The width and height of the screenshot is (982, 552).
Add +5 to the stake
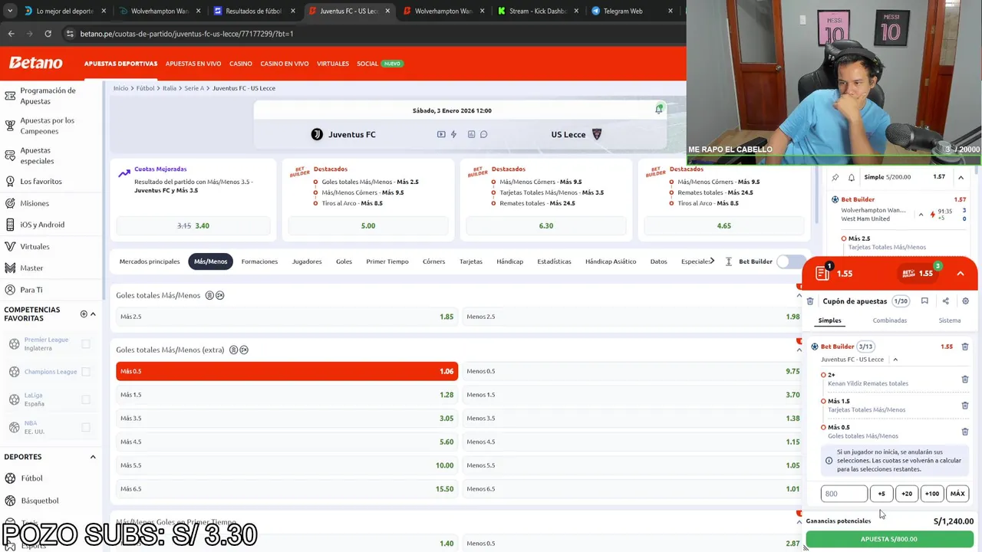[881, 494]
